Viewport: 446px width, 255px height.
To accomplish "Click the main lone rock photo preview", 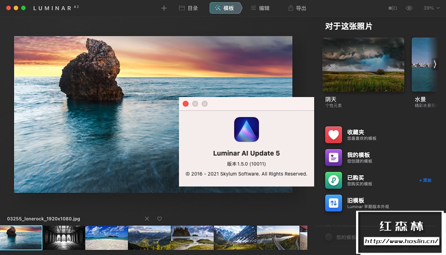I will (x=153, y=114).
